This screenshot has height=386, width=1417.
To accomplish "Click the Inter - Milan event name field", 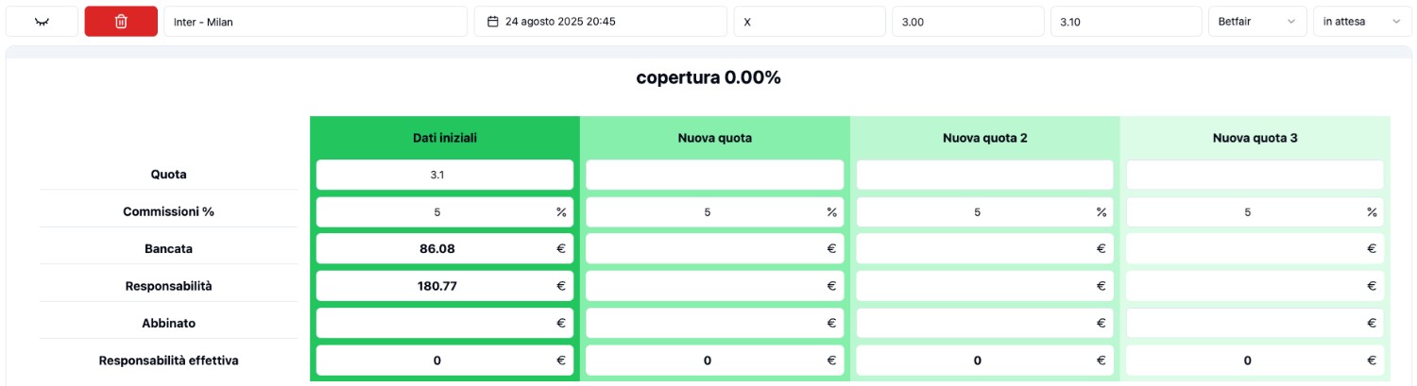I will [x=316, y=22].
